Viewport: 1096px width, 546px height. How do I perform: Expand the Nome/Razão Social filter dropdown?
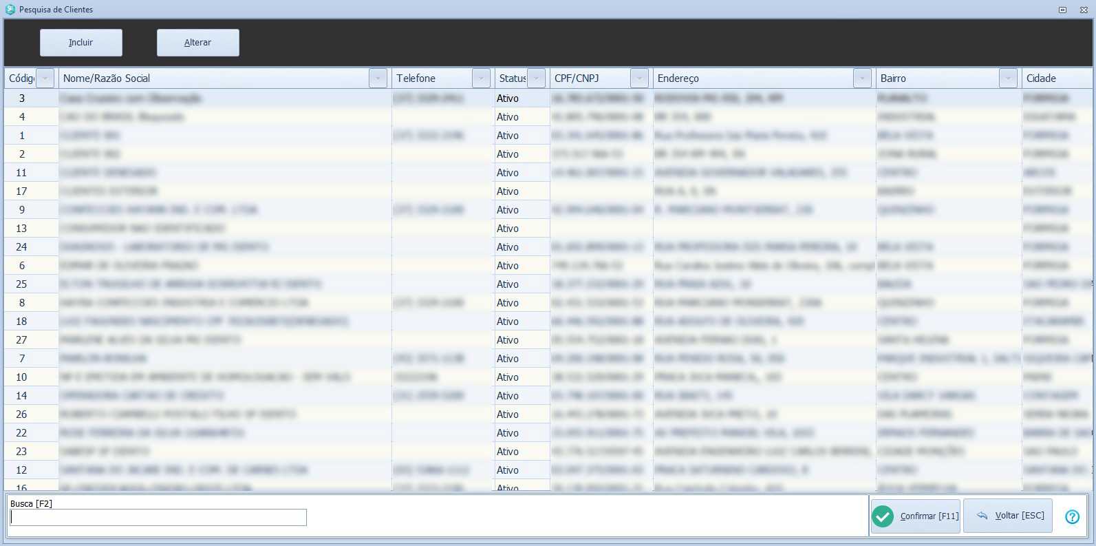point(378,78)
